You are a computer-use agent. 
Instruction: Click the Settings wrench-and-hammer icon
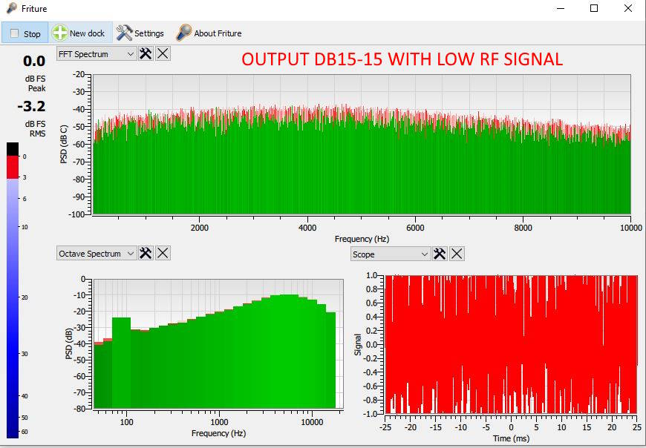[124, 33]
